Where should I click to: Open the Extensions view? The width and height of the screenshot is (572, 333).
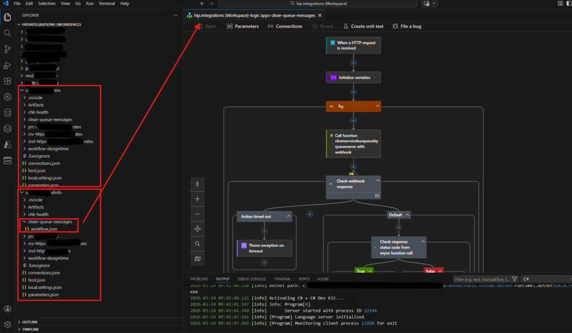point(8,81)
